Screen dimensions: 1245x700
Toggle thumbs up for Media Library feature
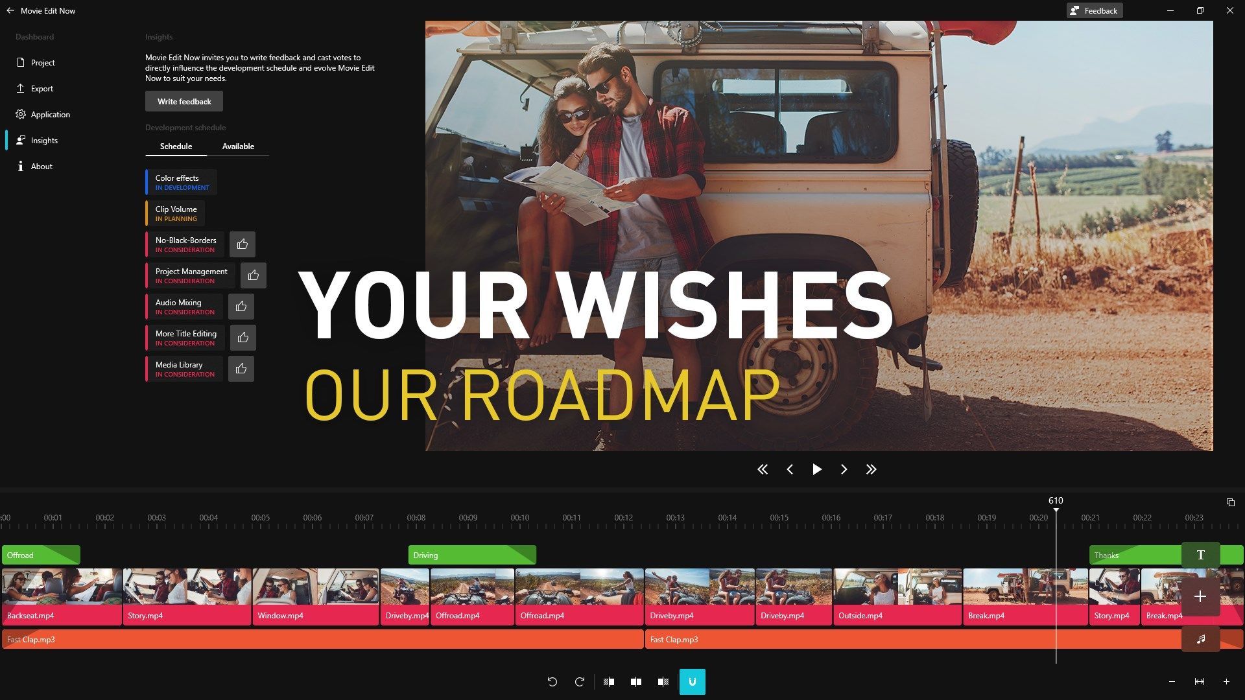[241, 368]
